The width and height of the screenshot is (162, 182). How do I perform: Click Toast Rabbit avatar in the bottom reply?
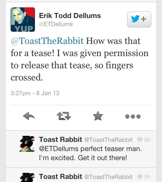pyautogui.click(x=27, y=178)
